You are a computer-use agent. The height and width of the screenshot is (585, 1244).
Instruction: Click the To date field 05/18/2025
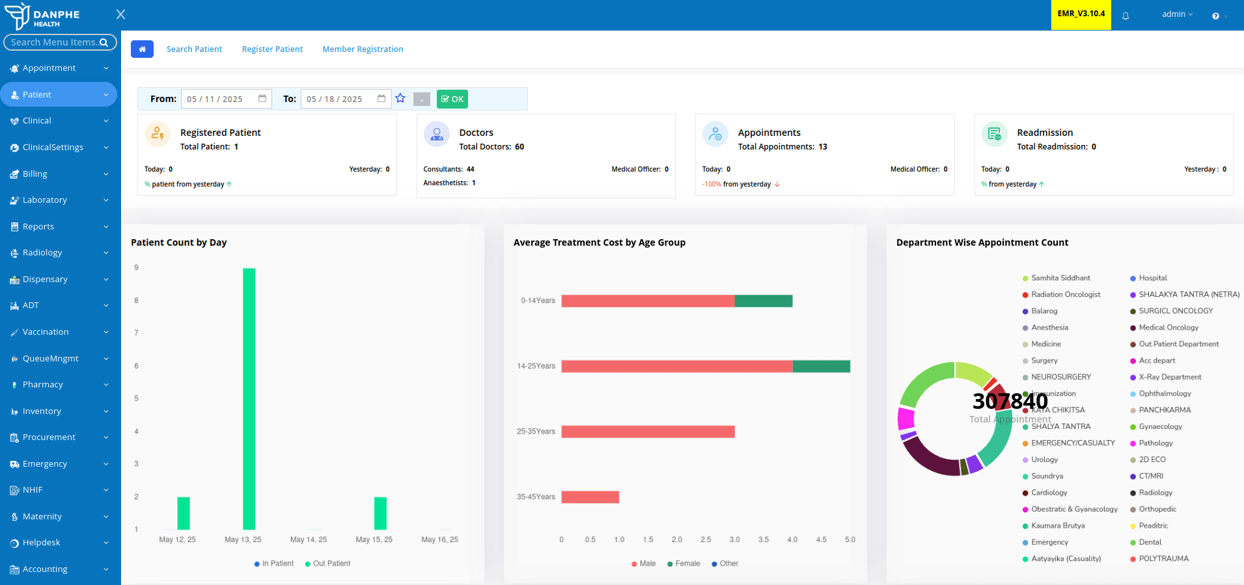click(x=346, y=99)
